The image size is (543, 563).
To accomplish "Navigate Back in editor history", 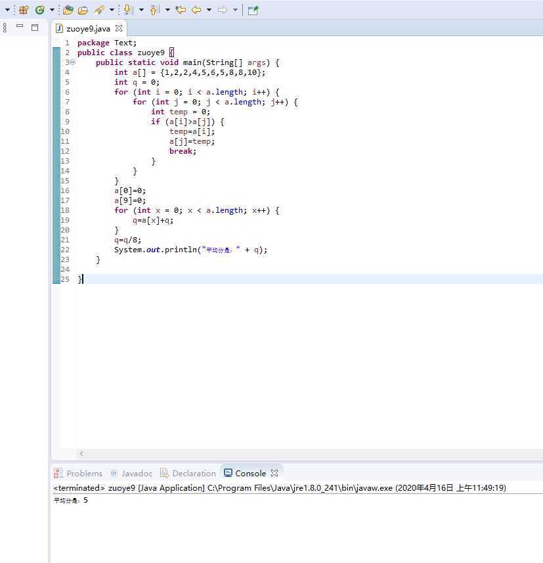I will click(196, 10).
